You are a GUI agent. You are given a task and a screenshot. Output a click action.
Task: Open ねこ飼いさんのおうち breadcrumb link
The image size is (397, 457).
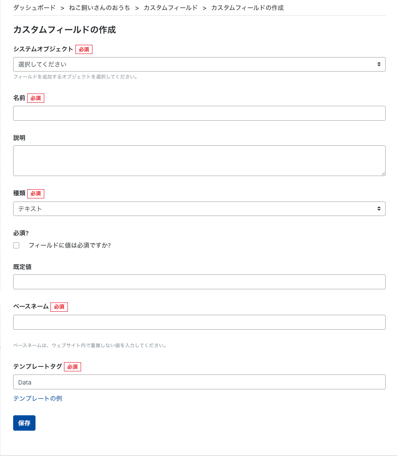[x=99, y=8]
